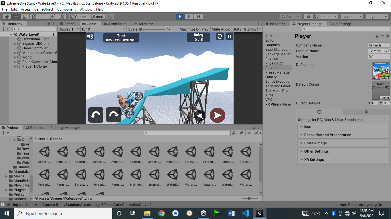Click Select to change the Default Icon
Viewport: 391px width, 219px height.
coord(385,78)
